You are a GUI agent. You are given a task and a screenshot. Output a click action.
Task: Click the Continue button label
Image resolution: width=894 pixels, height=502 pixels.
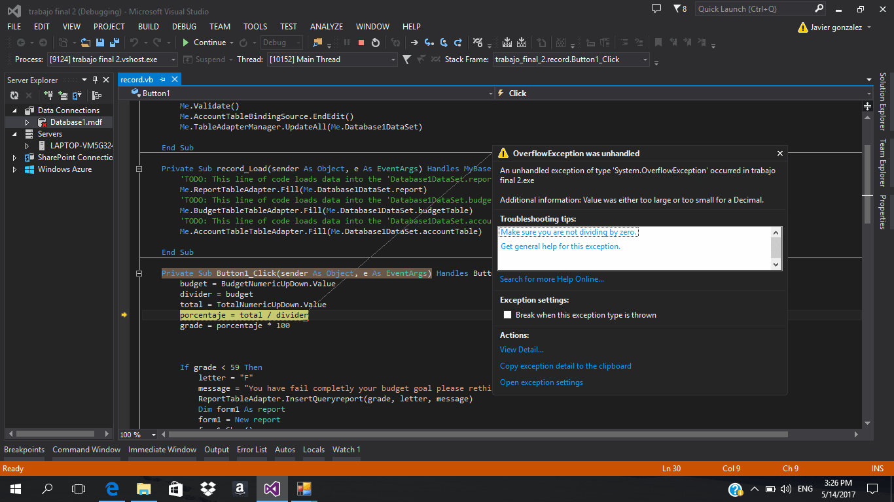click(209, 42)
